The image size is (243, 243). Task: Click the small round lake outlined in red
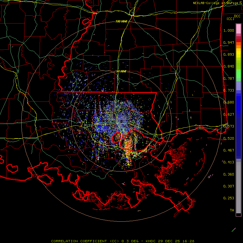click(117, 137)
